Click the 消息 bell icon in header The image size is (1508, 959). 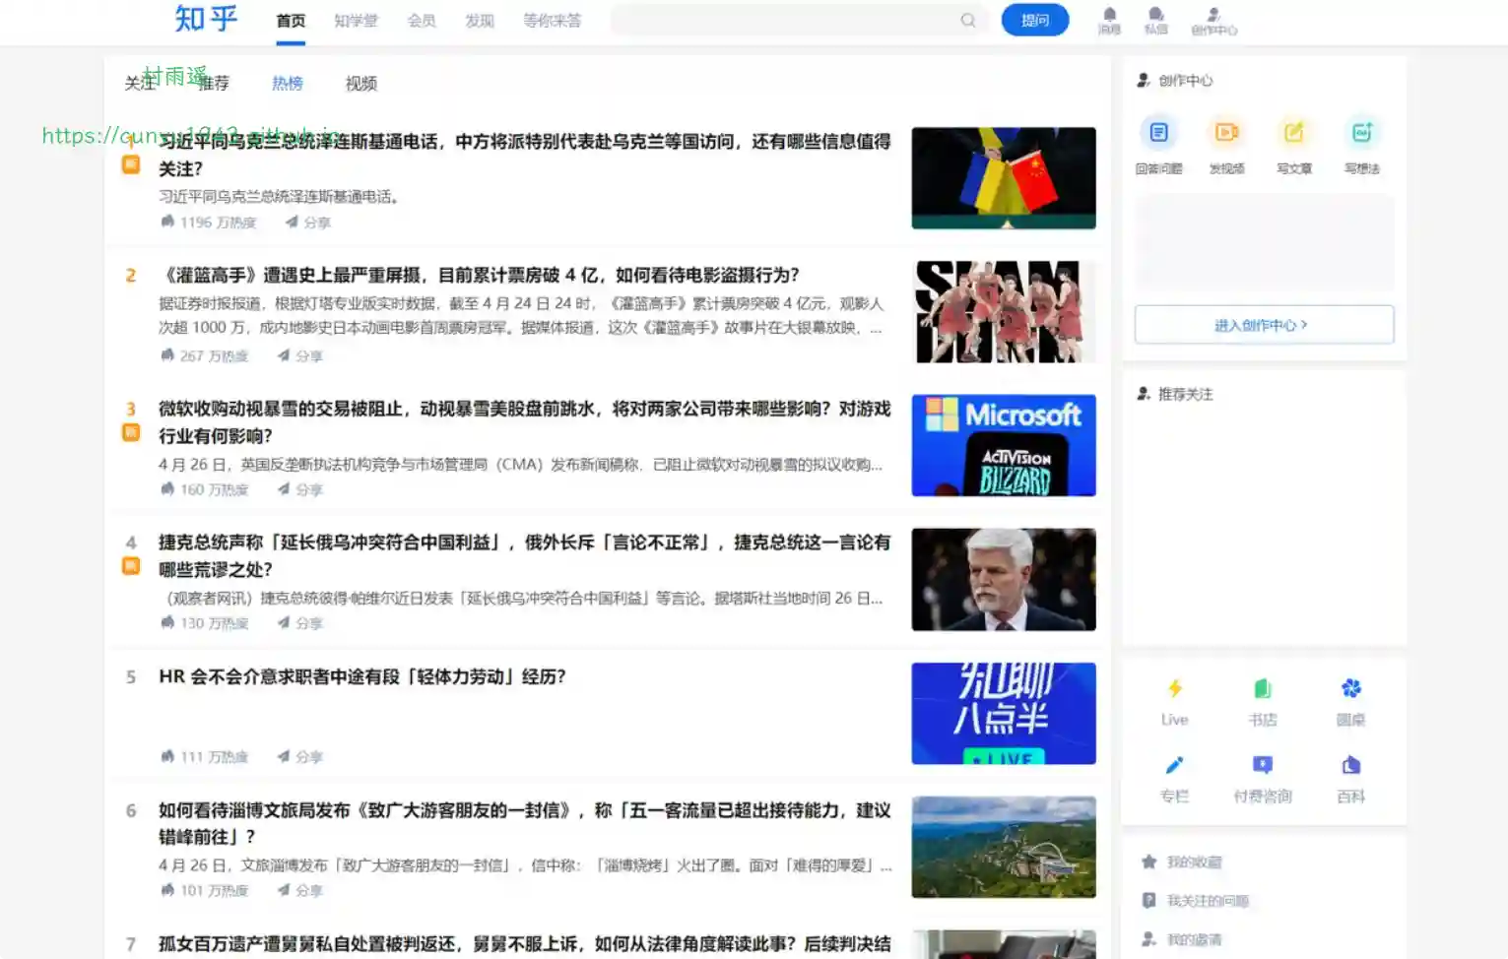(1109, 15)
